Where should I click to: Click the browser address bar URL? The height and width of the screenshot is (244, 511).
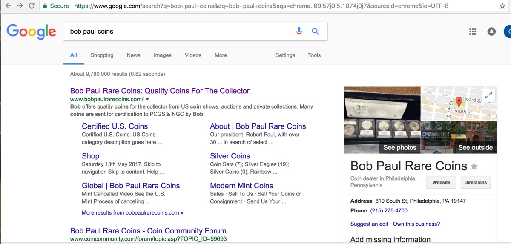click(x=261, y=6)
